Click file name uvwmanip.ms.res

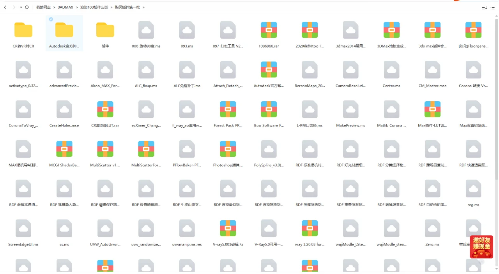click(187, 244)
